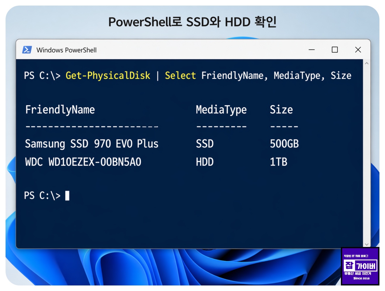Click the heading PowerShell로 SSD와 HDD 확인
Screen dimensions: 385x291
192,22
